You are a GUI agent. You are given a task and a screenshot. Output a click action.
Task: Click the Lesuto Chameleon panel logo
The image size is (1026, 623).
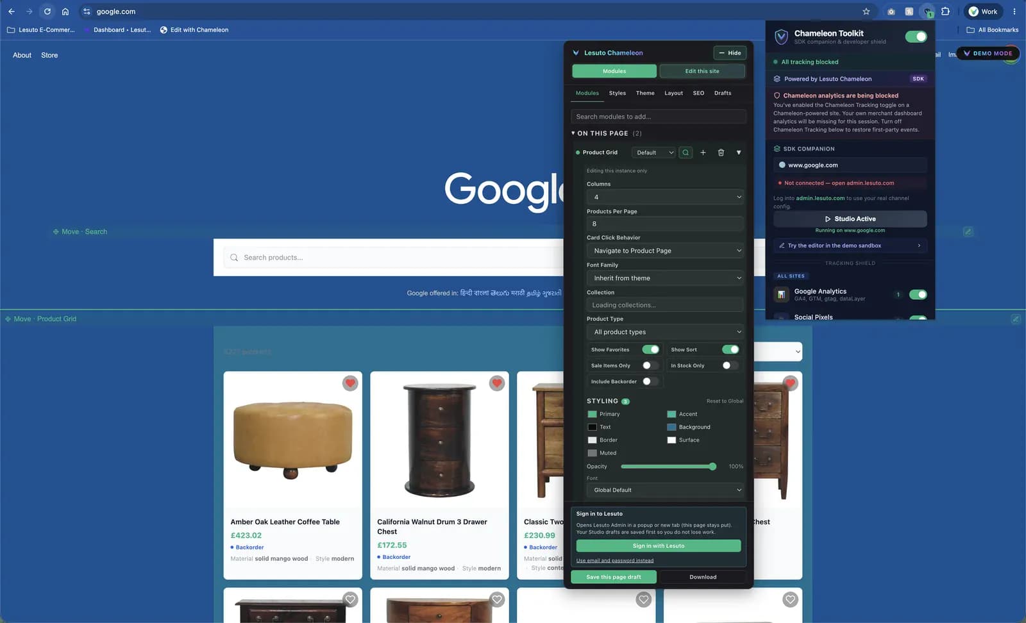click(576, 53)
